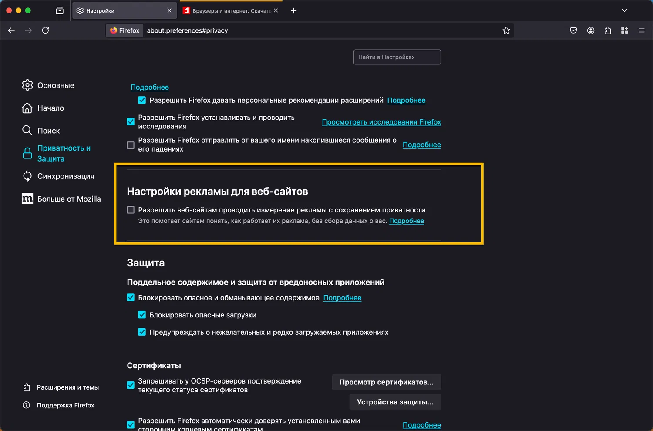This screenshot has height=431, width=653.
Task: Open the Pocket save icon
Action: coord(573,30)
